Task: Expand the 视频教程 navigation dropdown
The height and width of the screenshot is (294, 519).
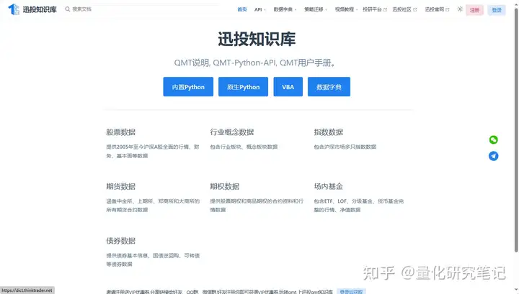Action: [x=346, y=9]
